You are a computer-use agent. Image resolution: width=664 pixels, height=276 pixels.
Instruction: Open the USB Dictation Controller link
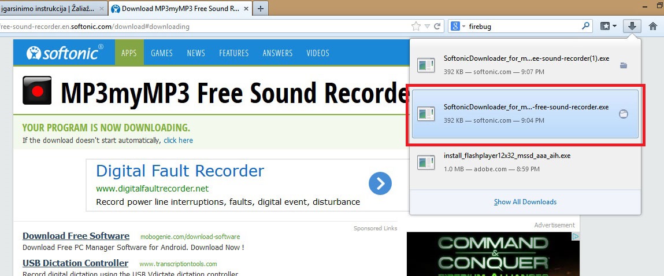tap(75, 263)
